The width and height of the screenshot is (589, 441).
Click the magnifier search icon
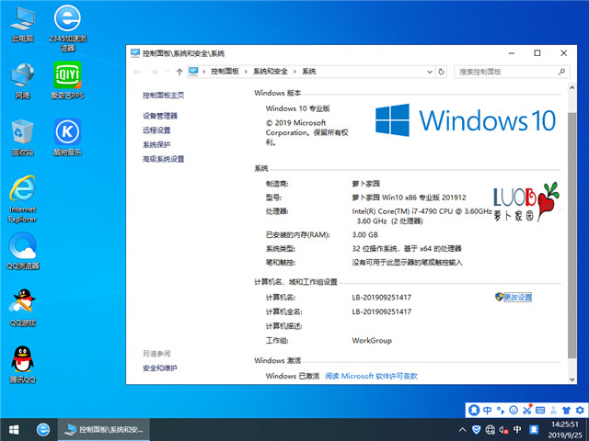point(561,72)
